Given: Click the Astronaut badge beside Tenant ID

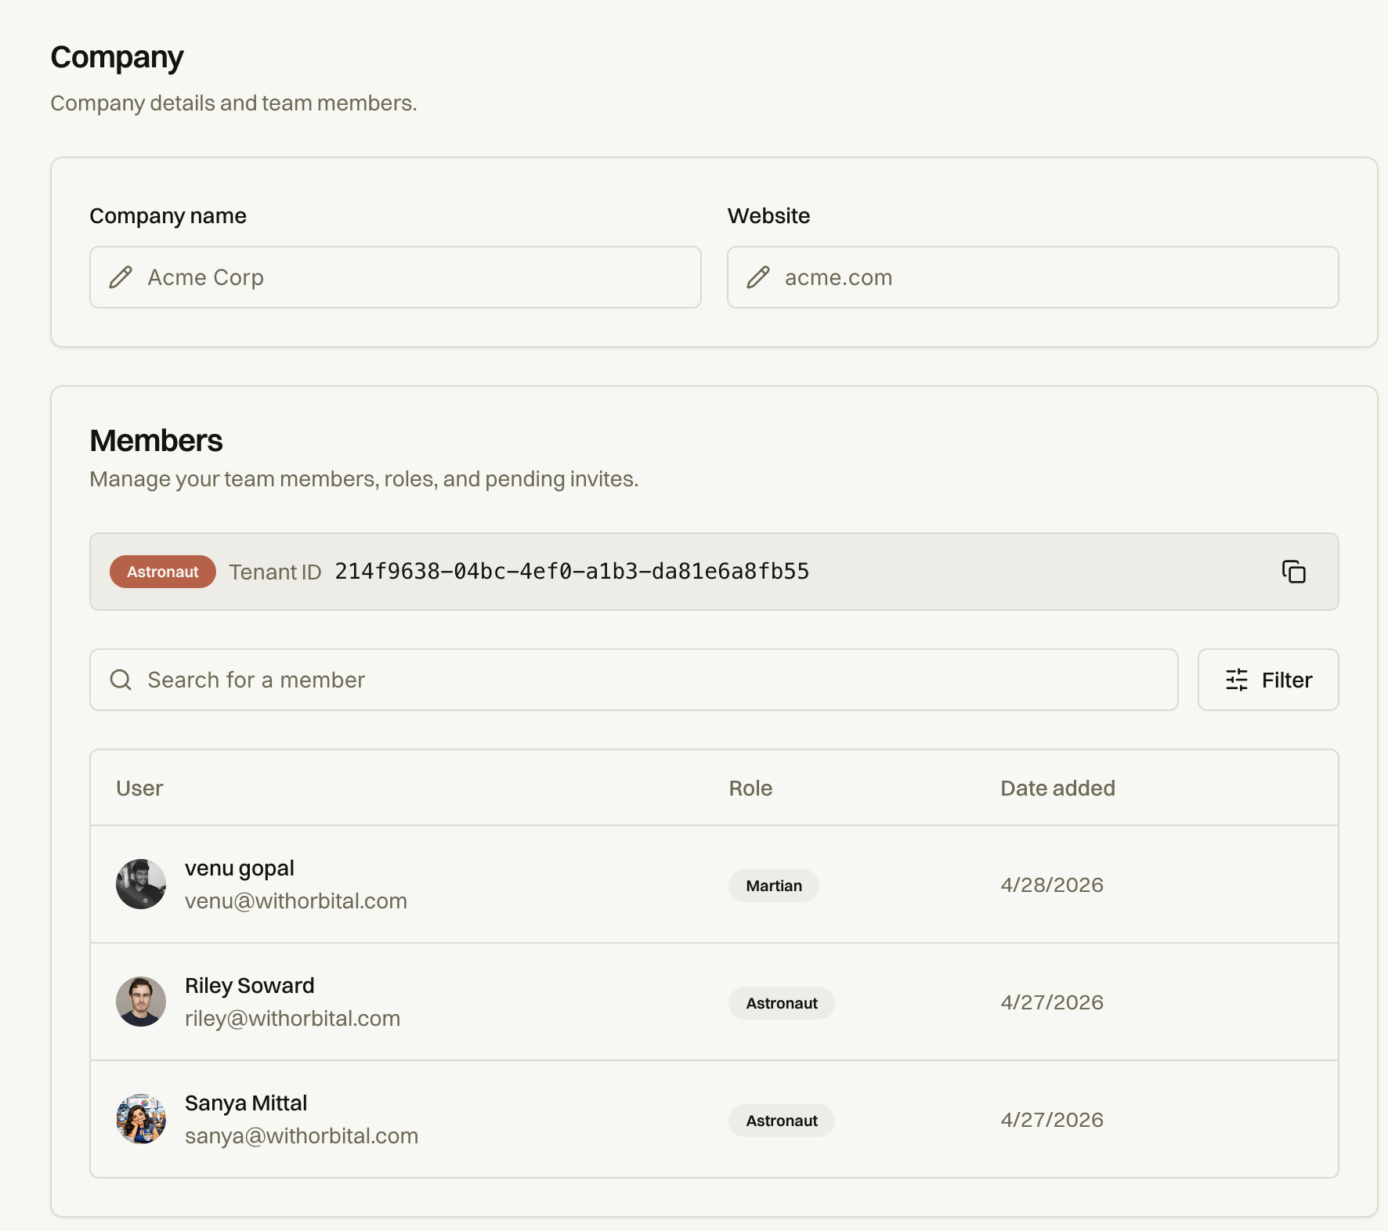Looking at the screenshot, I should [163, 572].
